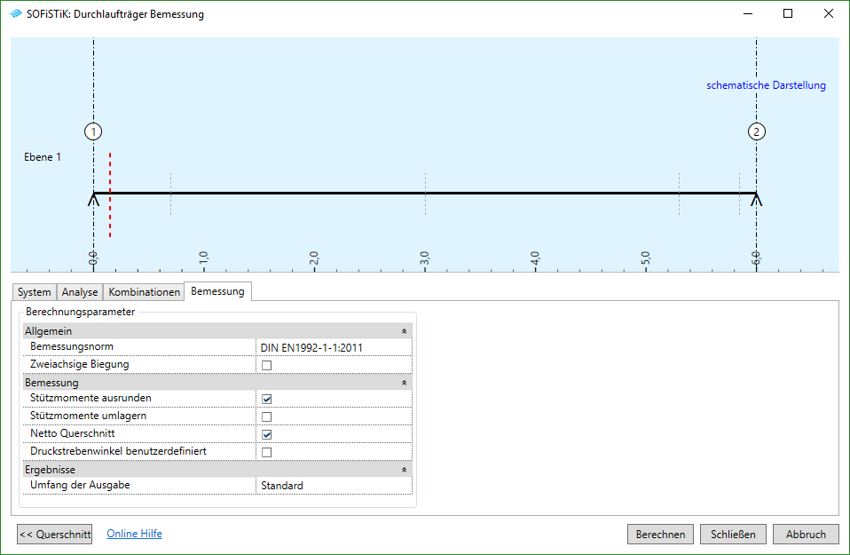The image size is (850, 555).
Task: Switch to the System tab
Action: coord(35,292)
